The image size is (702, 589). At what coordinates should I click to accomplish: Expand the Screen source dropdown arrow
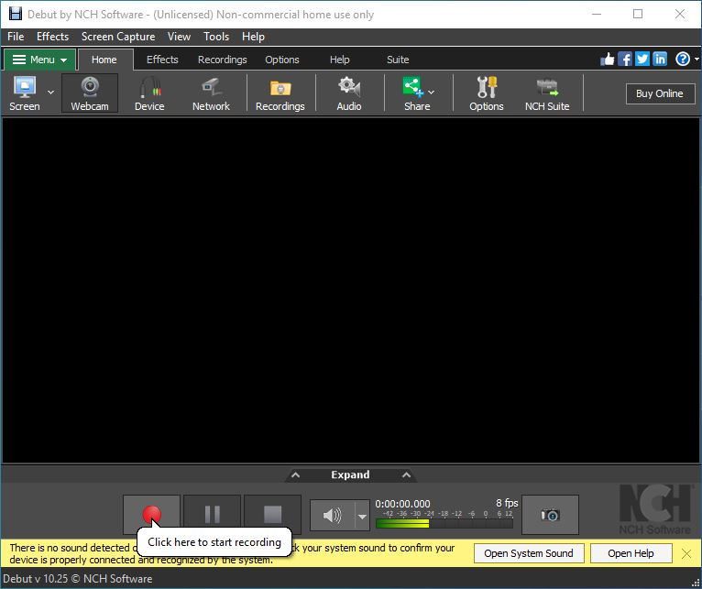[50, 93]
